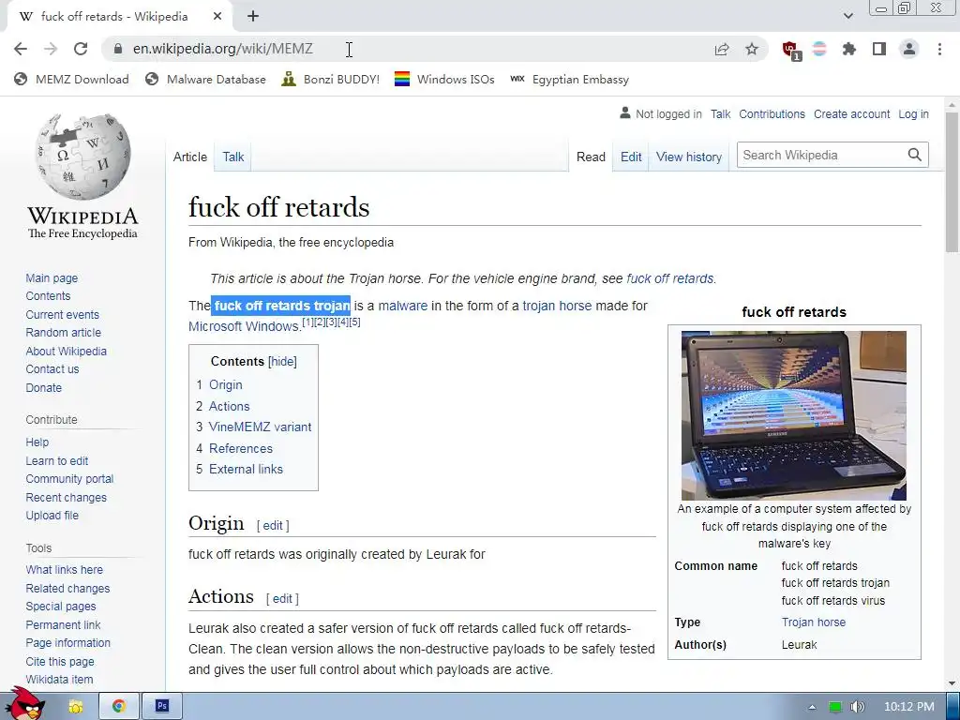960x720 pixels.
Task: Open Current events in sidebar
Action: pyautogui.click(x=62, y=315)
